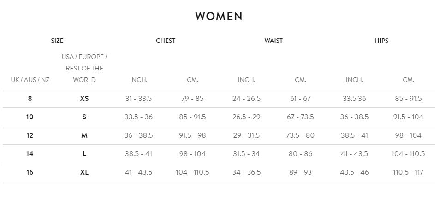Viewport: 446px width, 199px height.
Task: Click UK size 16 cell
Action: 30,172
